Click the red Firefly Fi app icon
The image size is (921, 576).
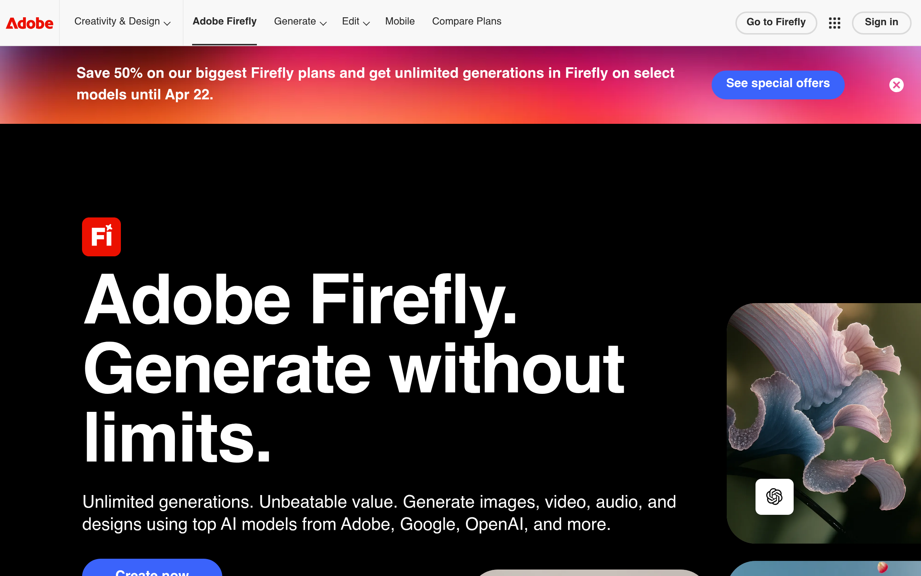(101, 237)
